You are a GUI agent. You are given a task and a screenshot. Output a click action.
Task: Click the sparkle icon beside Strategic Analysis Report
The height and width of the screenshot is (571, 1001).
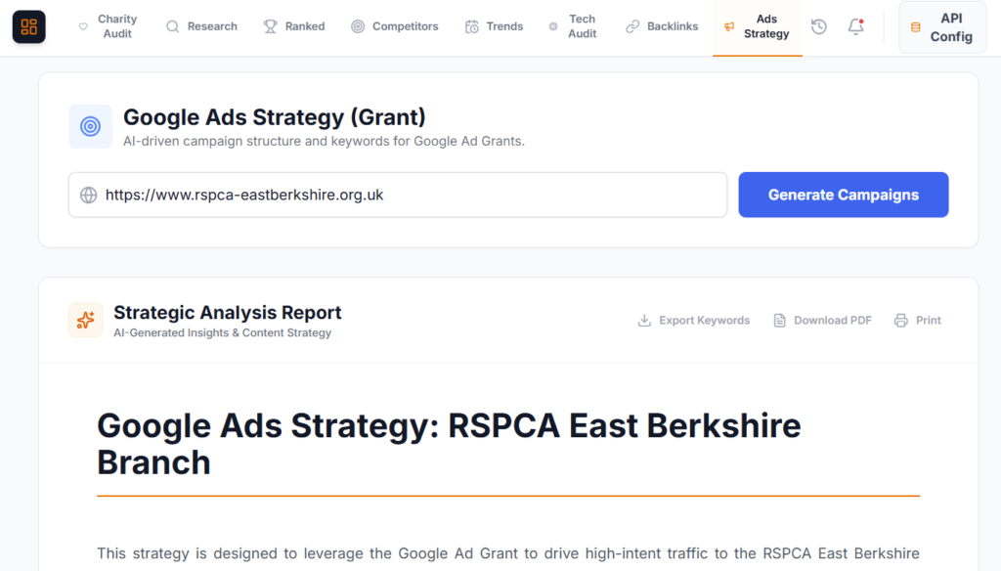(x=85, y=320)
